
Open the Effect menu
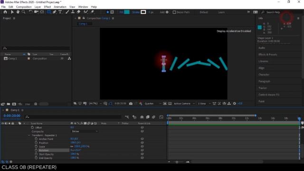tap(47, 7)
